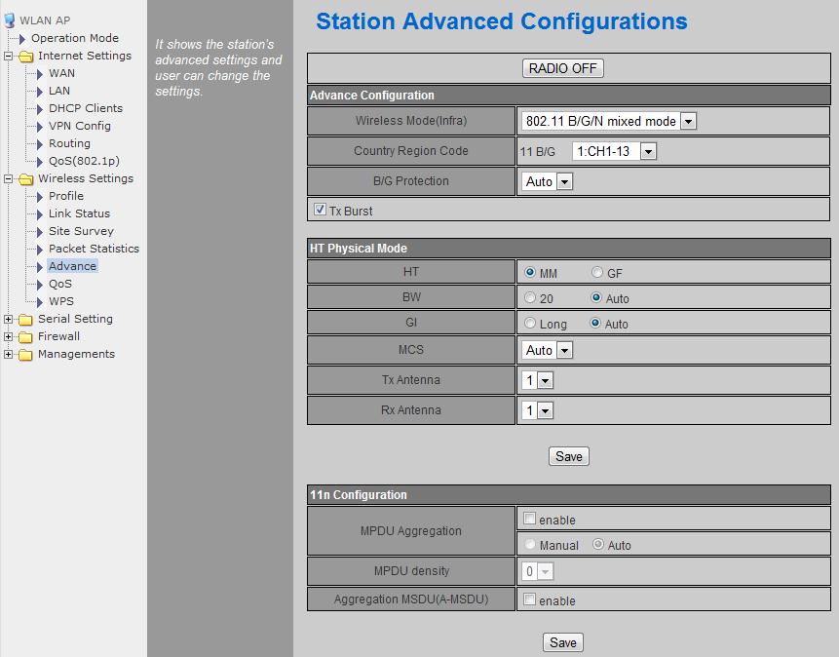This screenshot has height=657, width=839.
Task: Set BW to 20 radio option
Action: pos(530,297)
